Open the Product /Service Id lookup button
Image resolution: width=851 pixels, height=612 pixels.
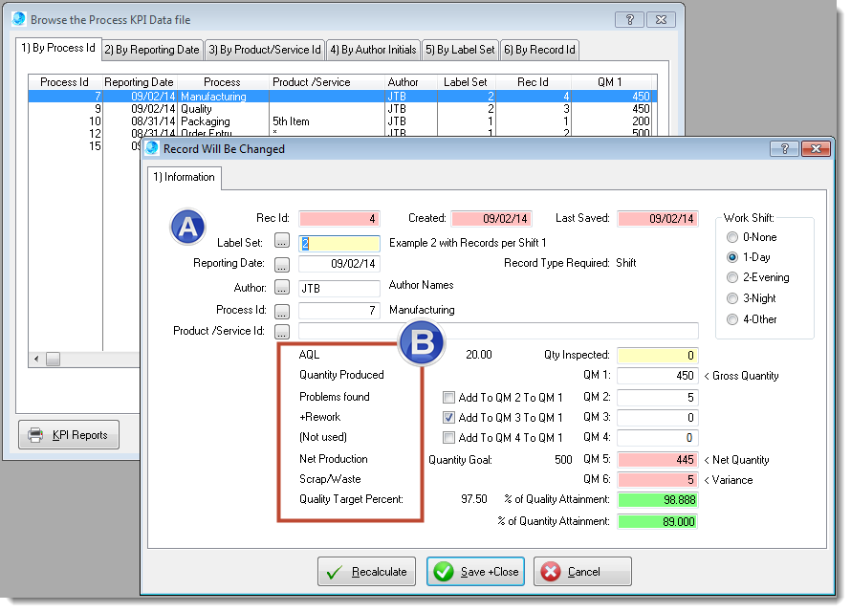click(282, 332)
